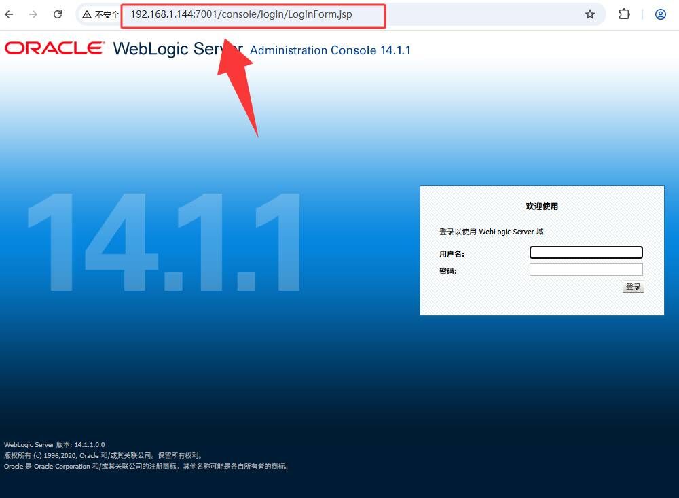The width and height of the screenshot is (679, 498).
Task: Click the WebLogic Server title text
Action: click(x=178, y=49)
